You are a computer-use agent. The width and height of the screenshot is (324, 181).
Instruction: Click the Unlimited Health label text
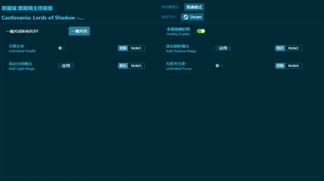point(22,51)
